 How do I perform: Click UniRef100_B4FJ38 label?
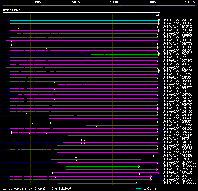click(x=178, y=142)
